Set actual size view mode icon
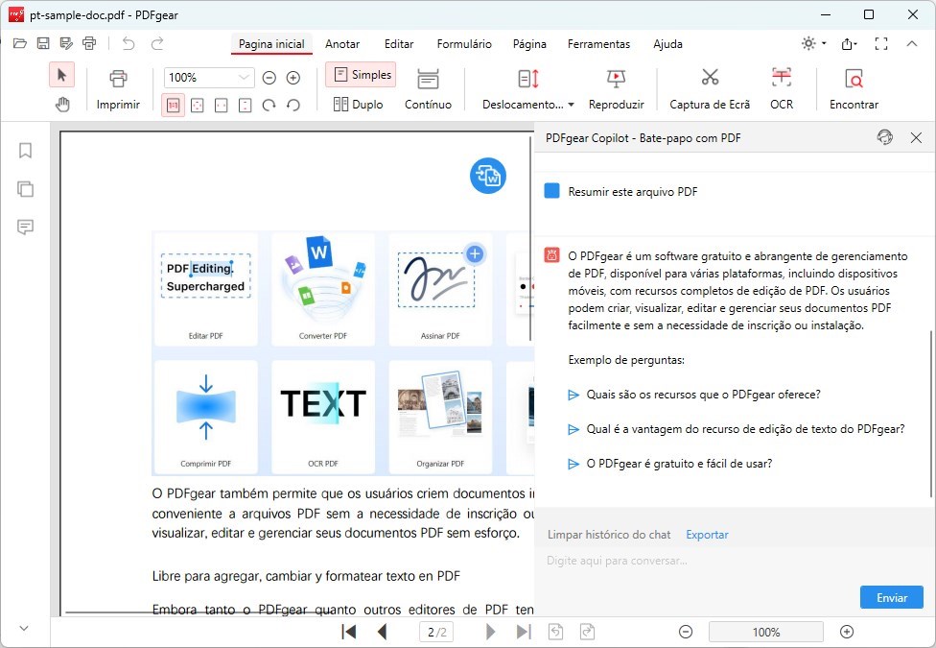This screenshot has height=648, width=936. (174, 106)
